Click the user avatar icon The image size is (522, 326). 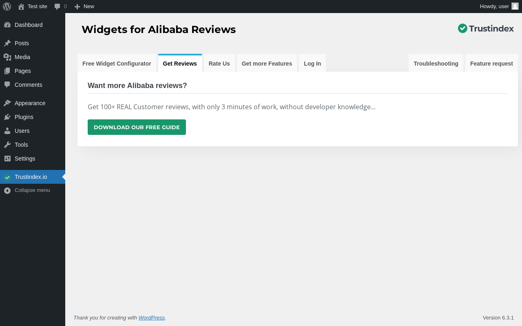(515, 6)
